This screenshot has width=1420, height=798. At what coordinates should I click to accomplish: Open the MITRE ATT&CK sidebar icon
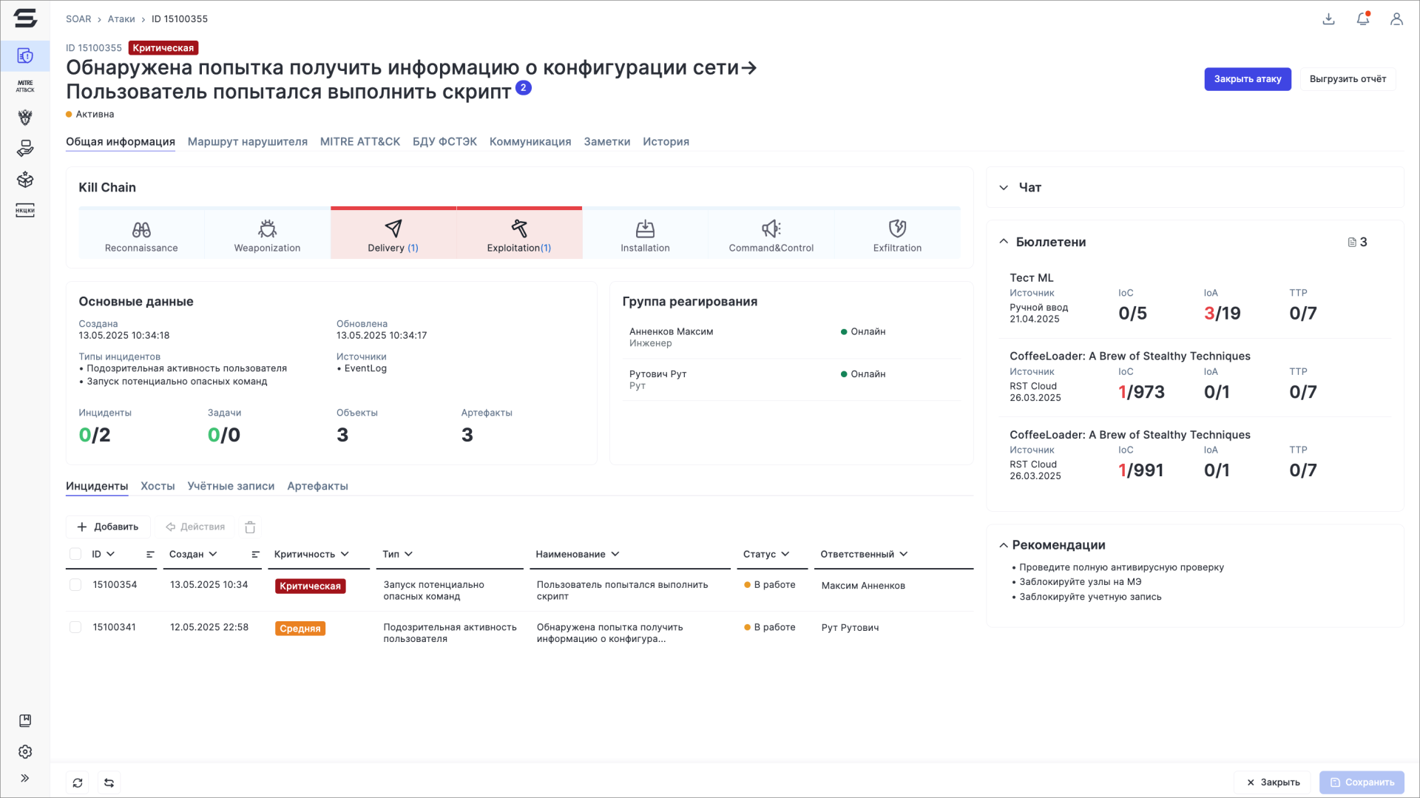pos(25,87)
